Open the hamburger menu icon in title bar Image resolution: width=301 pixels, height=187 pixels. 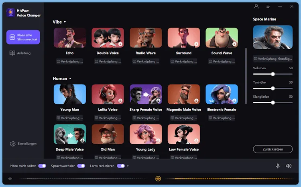click(268, 6)
